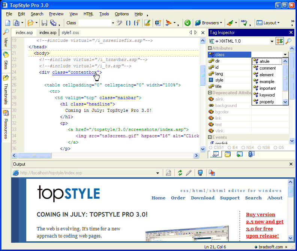Click the Tag Inspector magnifier icon
Image resolution: width=297 pixels, height=251 pixels.
coord(288,41)
